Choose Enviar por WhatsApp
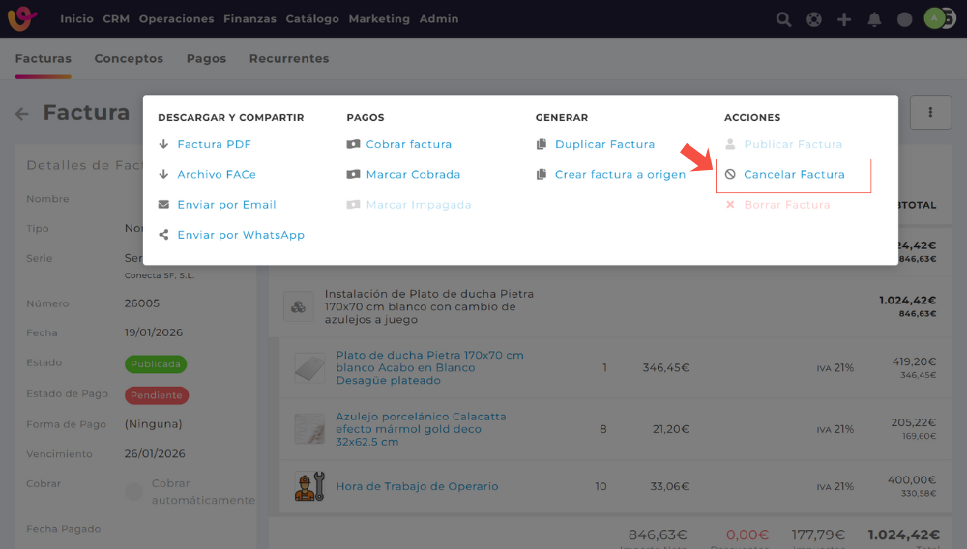The height and width of the screenshot is (549, 967). tap(240, 235)
